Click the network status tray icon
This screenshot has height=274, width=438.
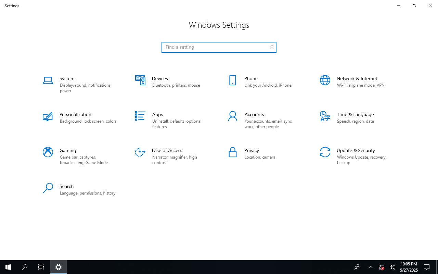(x=382, y=267)
